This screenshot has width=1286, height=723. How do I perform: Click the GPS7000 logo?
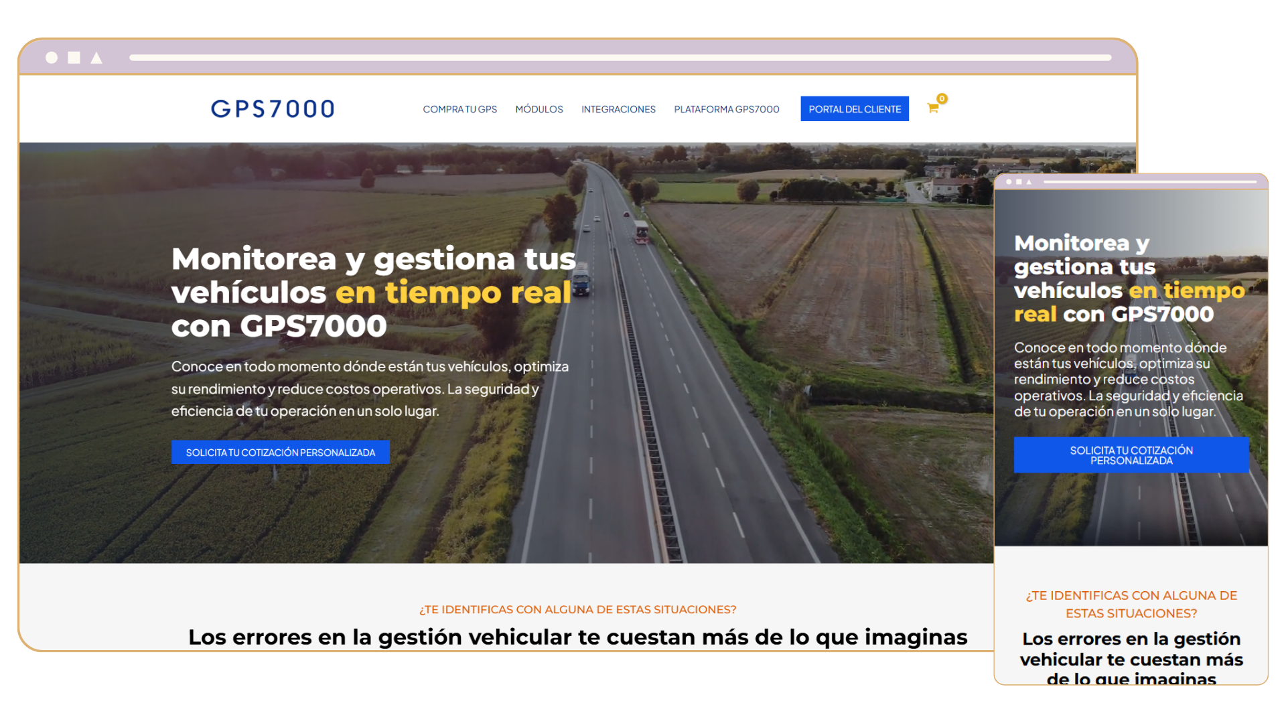273,108
